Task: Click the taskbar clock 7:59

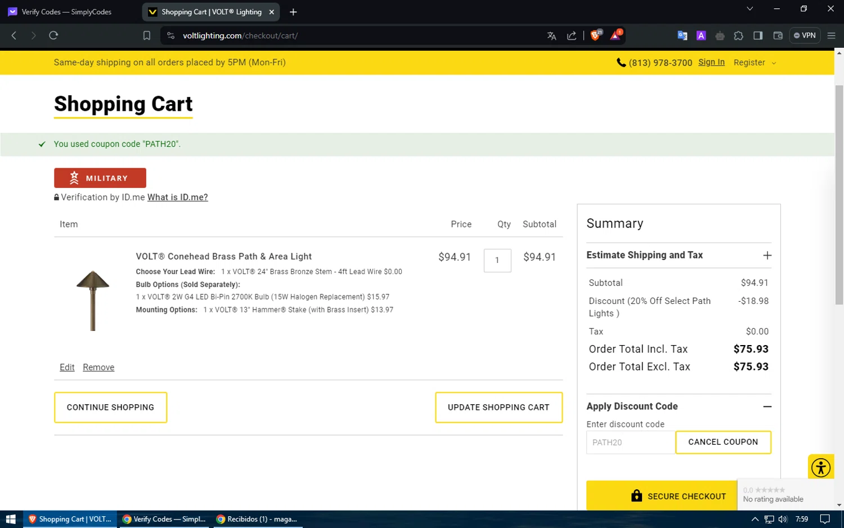Action: coord(802,519)
